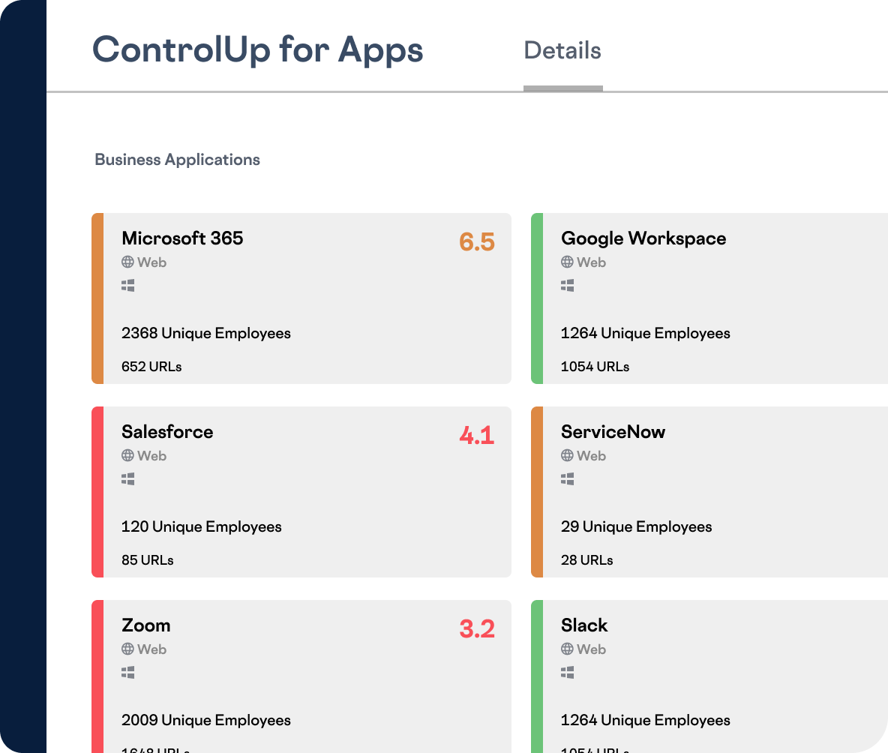Click the globe icon under Salesforce
Screen dimensions: 888x753
pyautogui.click(x=127, y=456)
